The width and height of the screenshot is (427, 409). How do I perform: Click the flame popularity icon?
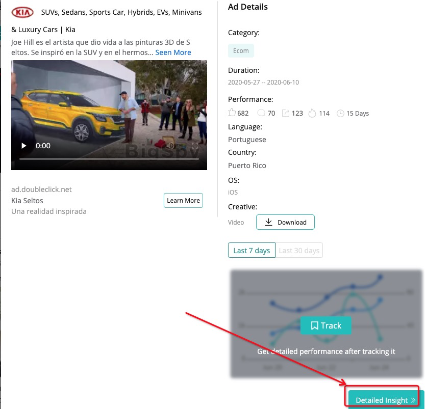pos(312,113)
